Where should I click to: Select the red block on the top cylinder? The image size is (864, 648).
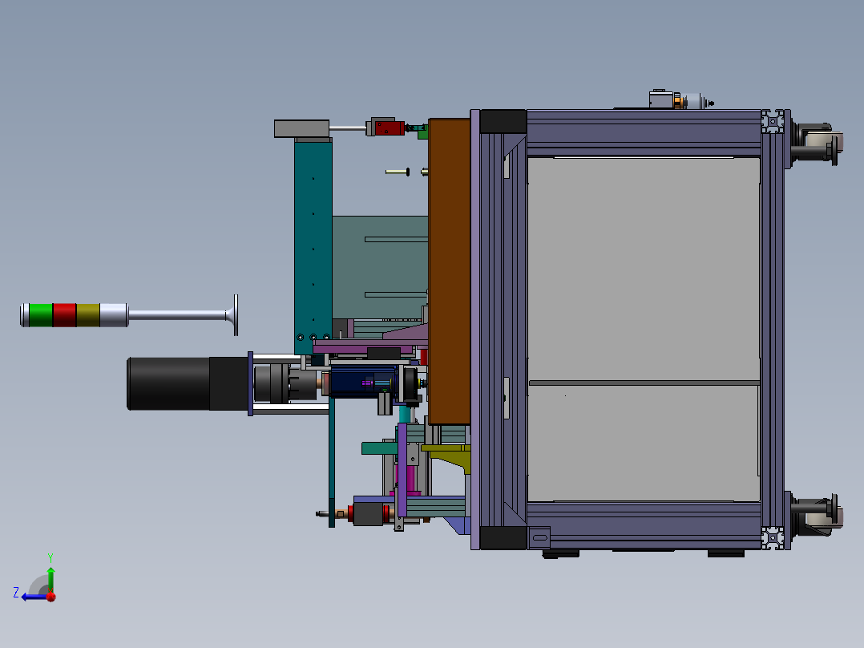tap(390, 128)
